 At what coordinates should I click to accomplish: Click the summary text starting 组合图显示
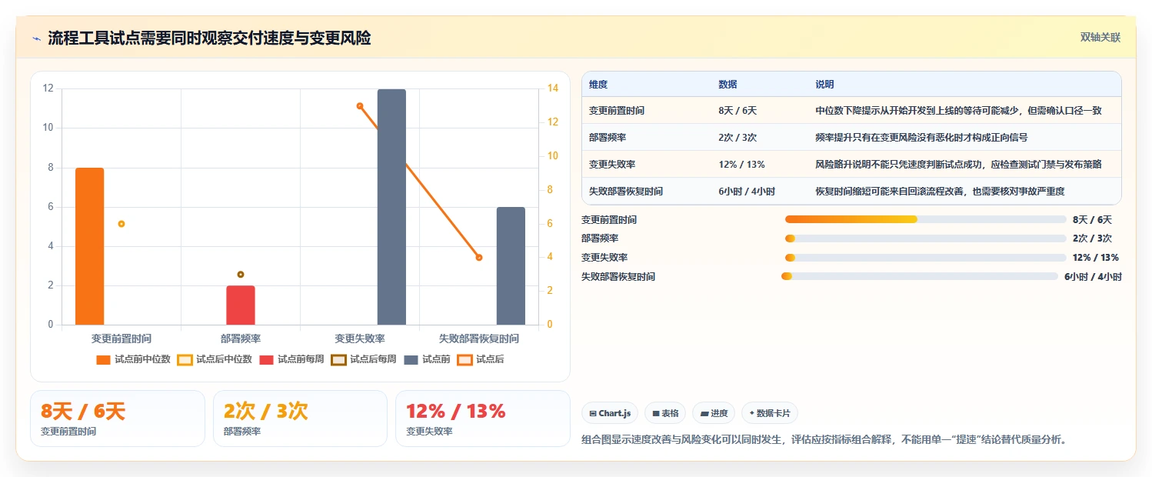click(824, 440)
